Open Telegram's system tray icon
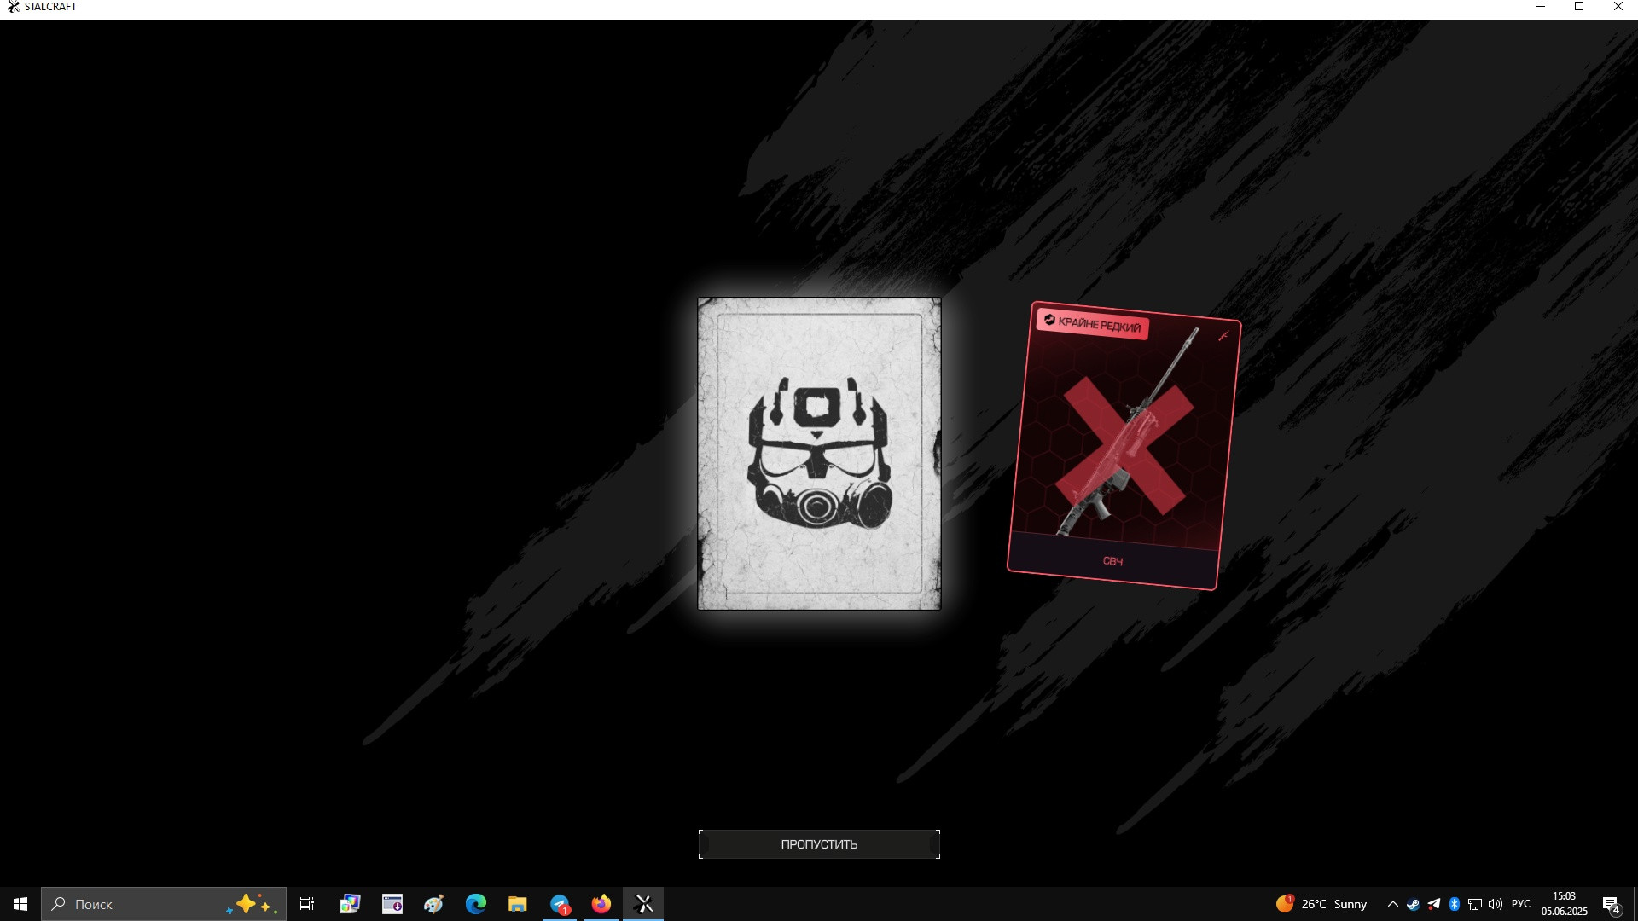 1433,904
